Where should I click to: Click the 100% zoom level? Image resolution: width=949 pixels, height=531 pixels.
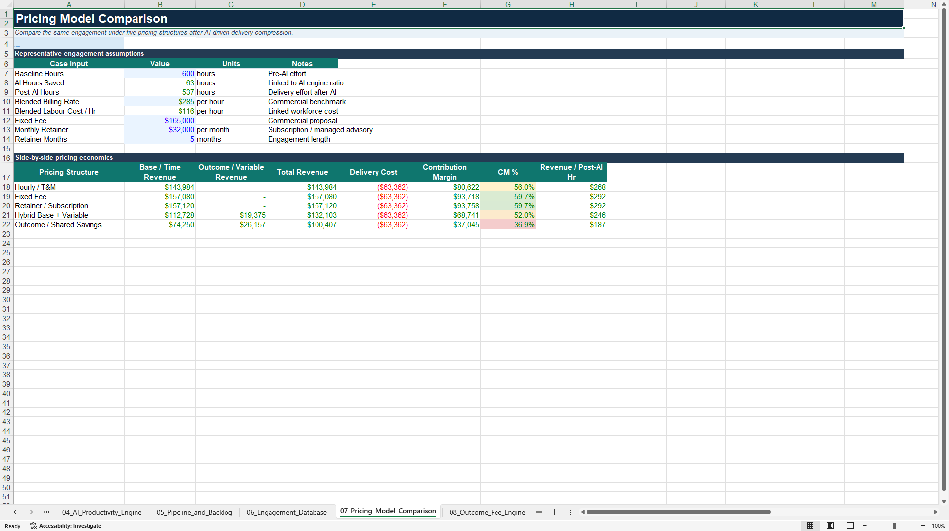click(938, 526)
